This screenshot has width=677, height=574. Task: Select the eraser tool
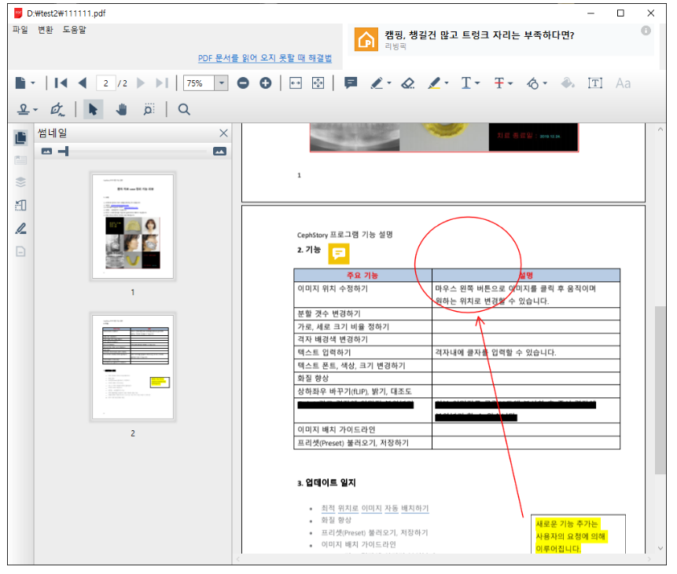(x=407, y=83)
